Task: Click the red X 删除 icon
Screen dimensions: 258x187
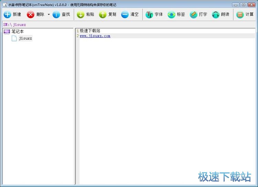Action: coord(31,15)
